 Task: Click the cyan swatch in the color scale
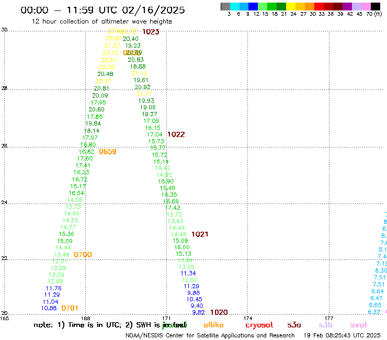coord(235,6)
